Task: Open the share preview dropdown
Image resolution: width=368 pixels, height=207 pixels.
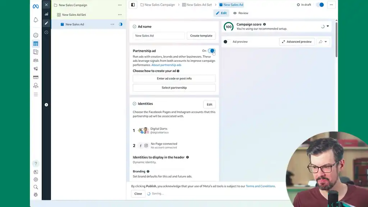Action: click(x=323, y=42)
